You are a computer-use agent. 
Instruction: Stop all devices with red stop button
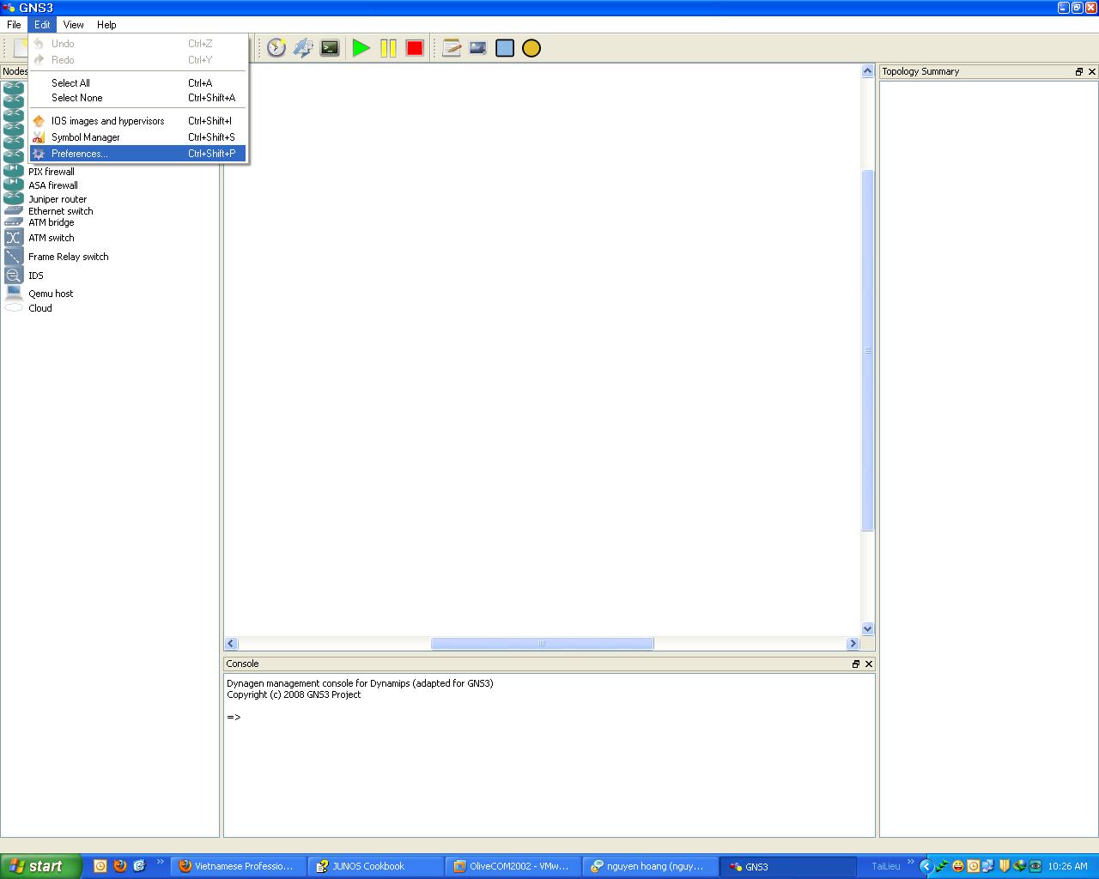(415, 48)
